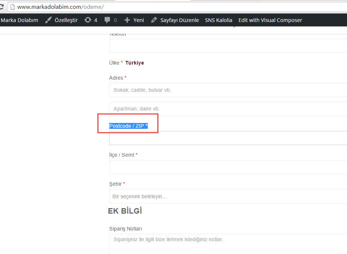The image size is (347, 254).
Task: Click the Özelleştir paintbrush icon
Action: click(x=49, y=20)
